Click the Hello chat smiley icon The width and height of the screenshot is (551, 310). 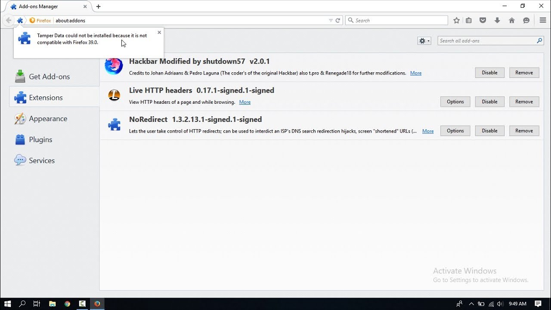point(526,20)
